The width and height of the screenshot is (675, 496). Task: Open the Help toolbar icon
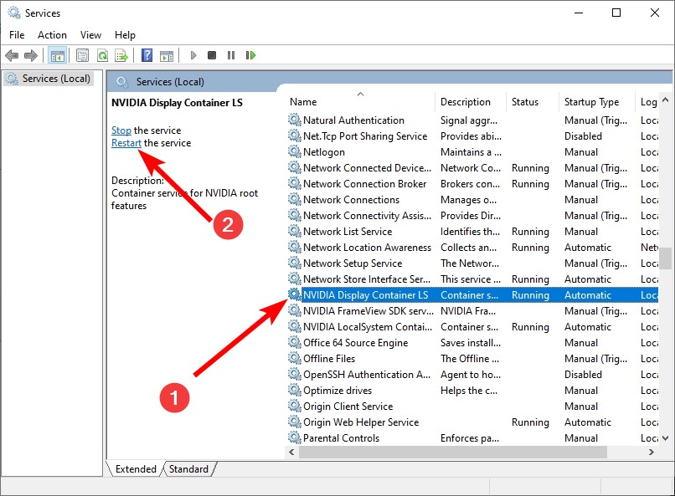[x=147, y=55]
